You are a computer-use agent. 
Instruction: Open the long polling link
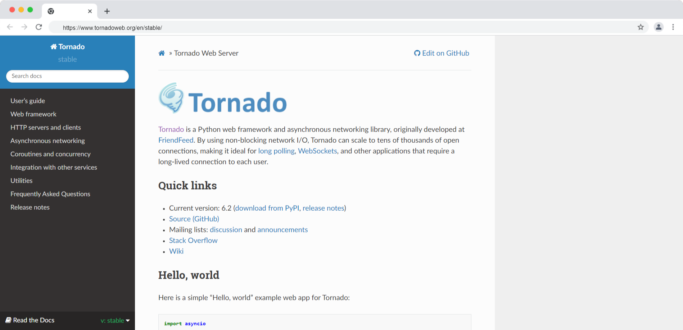click(276, 151)
